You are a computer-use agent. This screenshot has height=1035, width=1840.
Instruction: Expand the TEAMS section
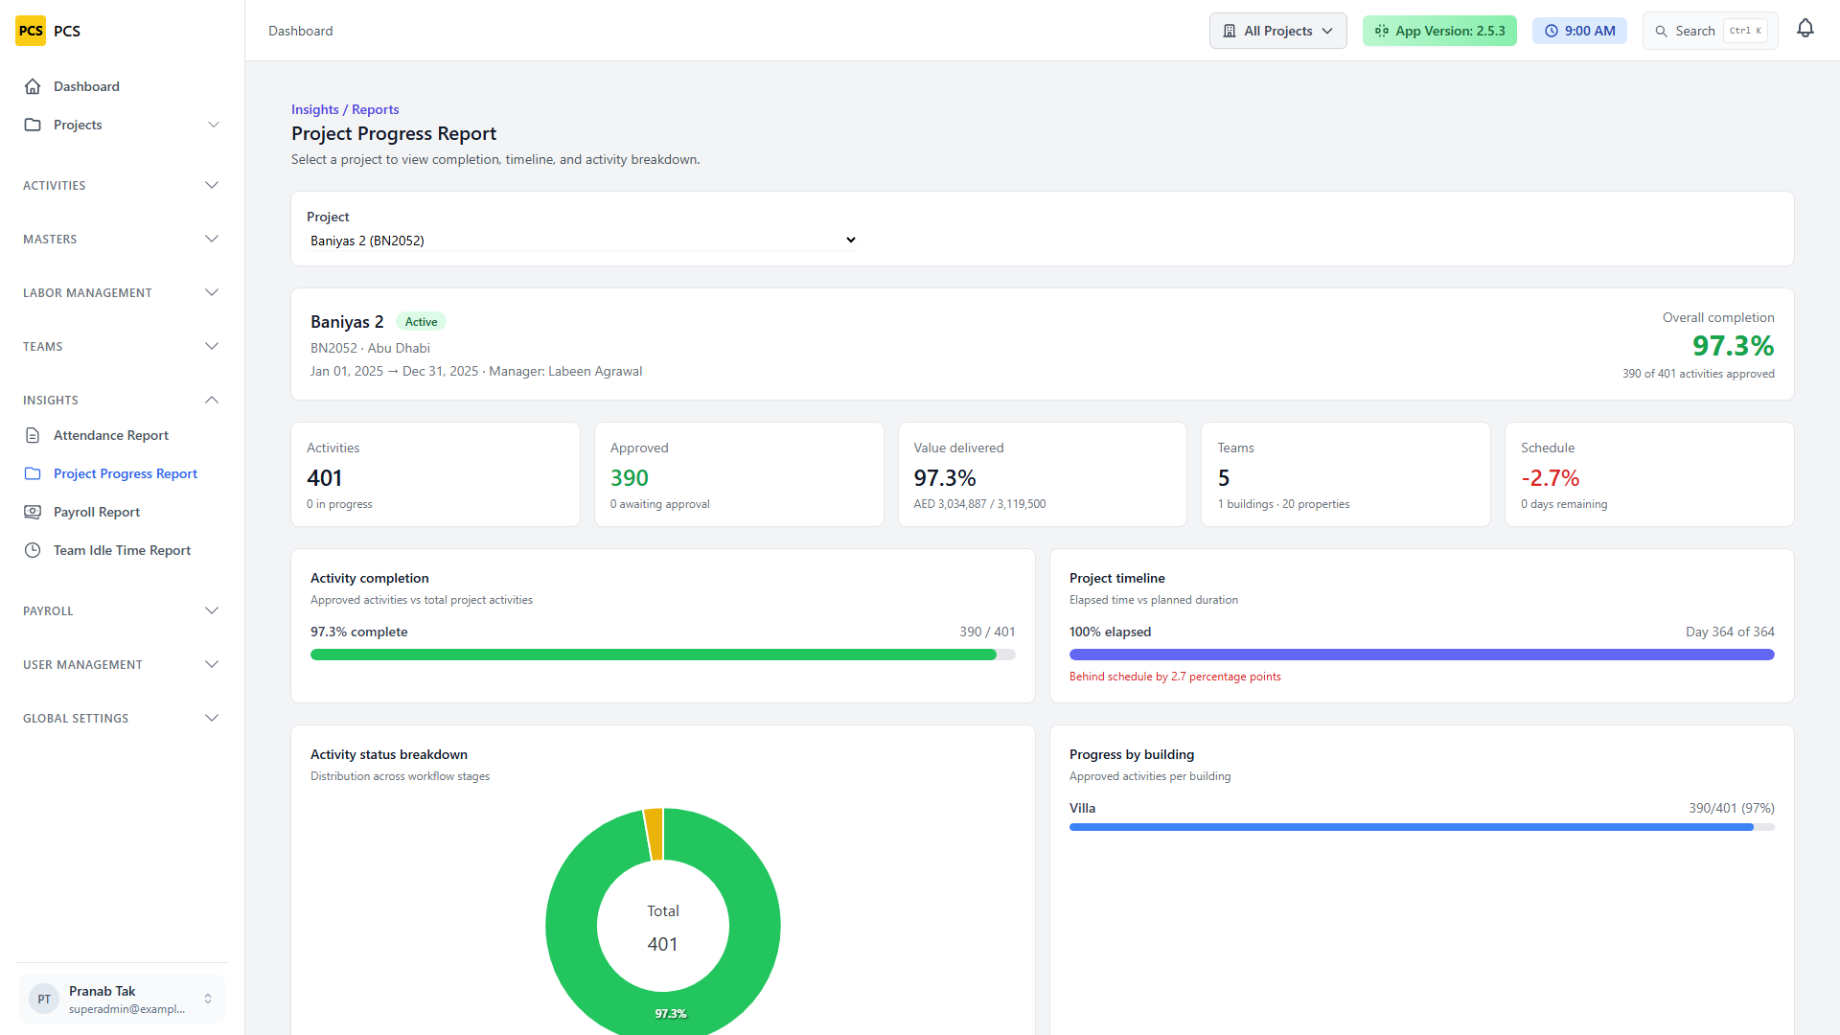122,346
